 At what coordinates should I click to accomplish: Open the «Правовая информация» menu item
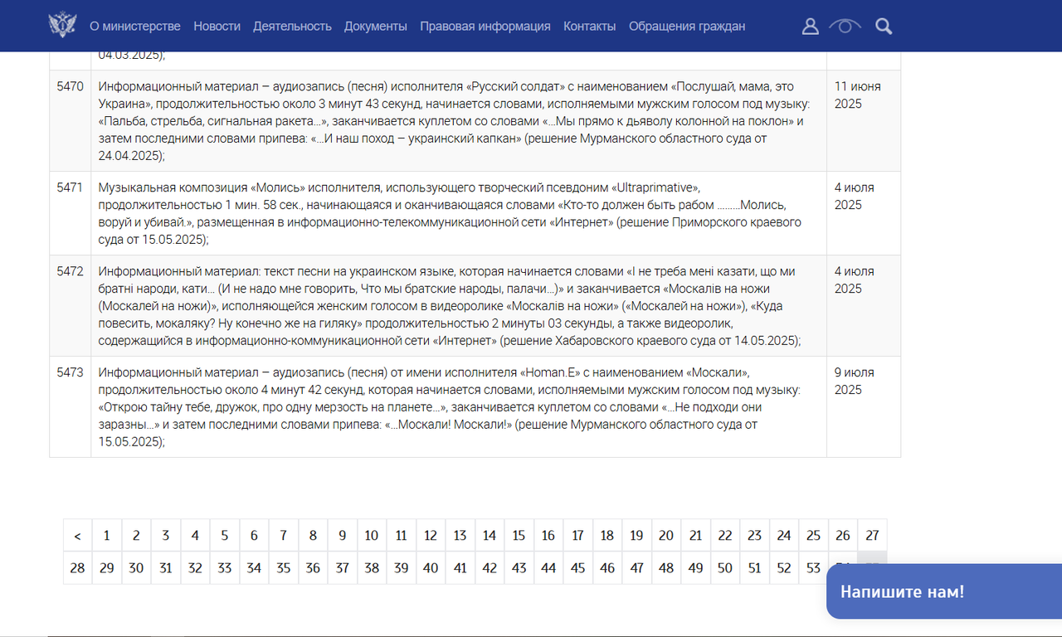(x=485, y=26)
